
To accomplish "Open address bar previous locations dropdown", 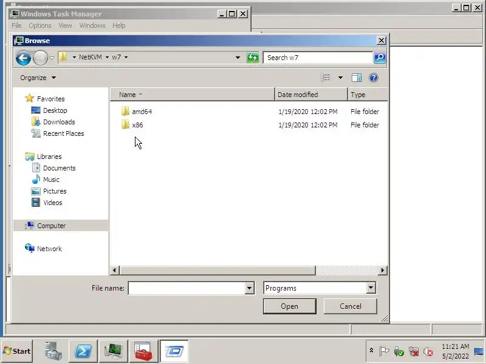I will (238, 58).
